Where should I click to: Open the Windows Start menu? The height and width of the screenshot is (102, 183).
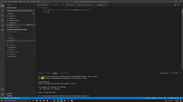point(2,101)
